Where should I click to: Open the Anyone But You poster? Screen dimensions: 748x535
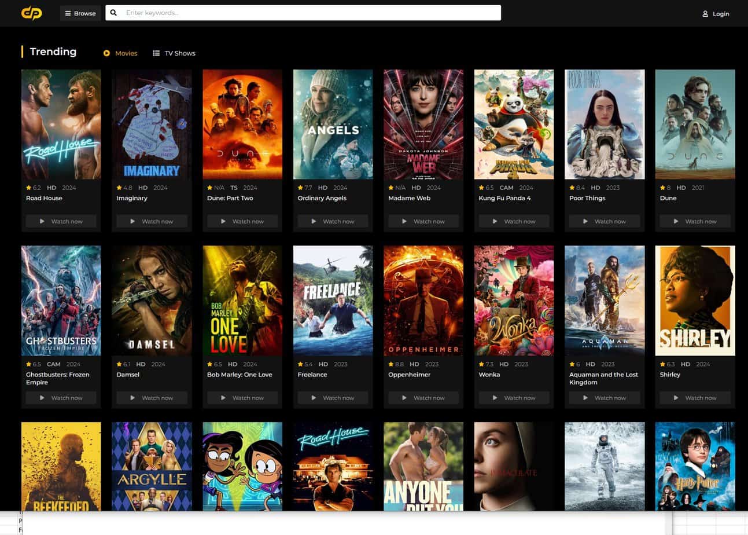pyautogui.click(x=423, y=466)
